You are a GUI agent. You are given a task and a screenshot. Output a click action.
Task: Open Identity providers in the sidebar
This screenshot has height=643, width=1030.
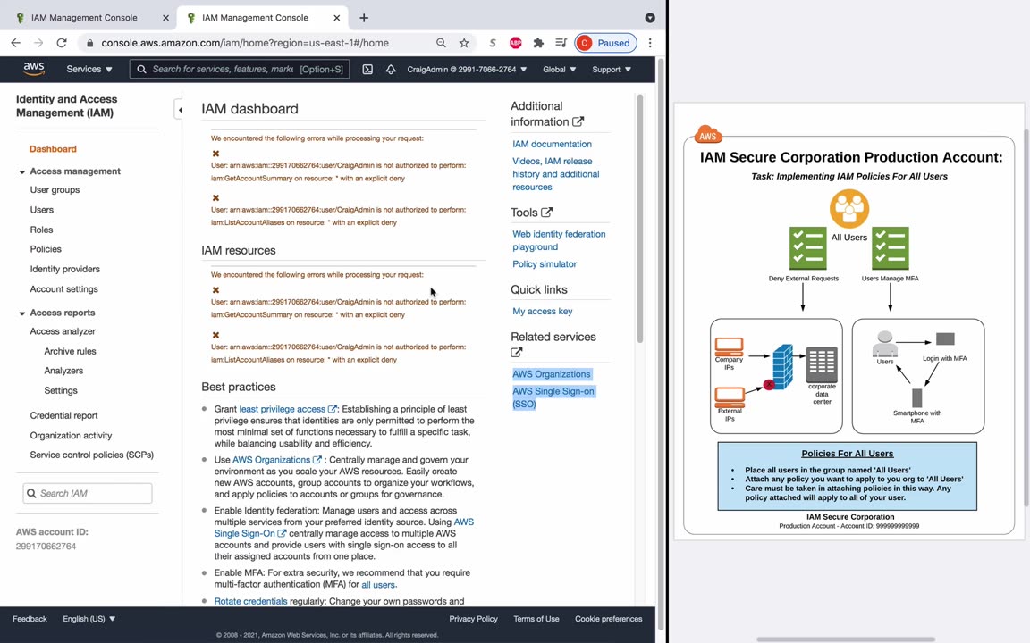[65, 269]
